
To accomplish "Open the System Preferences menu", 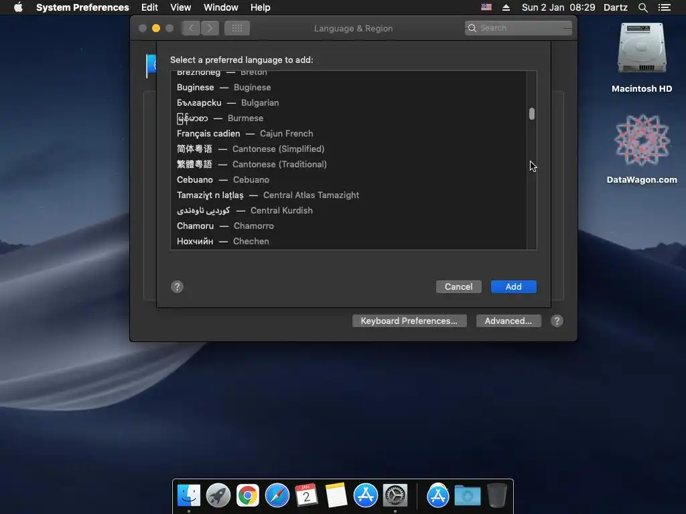I will [82, 7].
